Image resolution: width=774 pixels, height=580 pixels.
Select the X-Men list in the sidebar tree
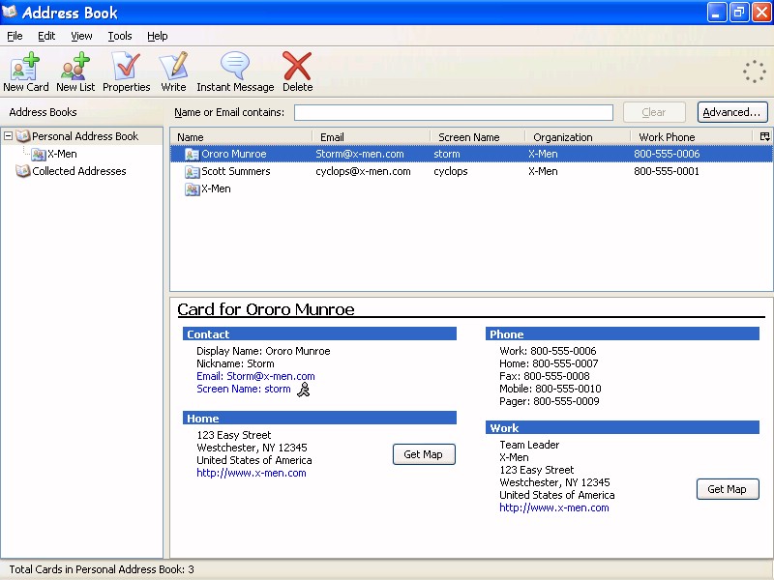pos(62,154)
